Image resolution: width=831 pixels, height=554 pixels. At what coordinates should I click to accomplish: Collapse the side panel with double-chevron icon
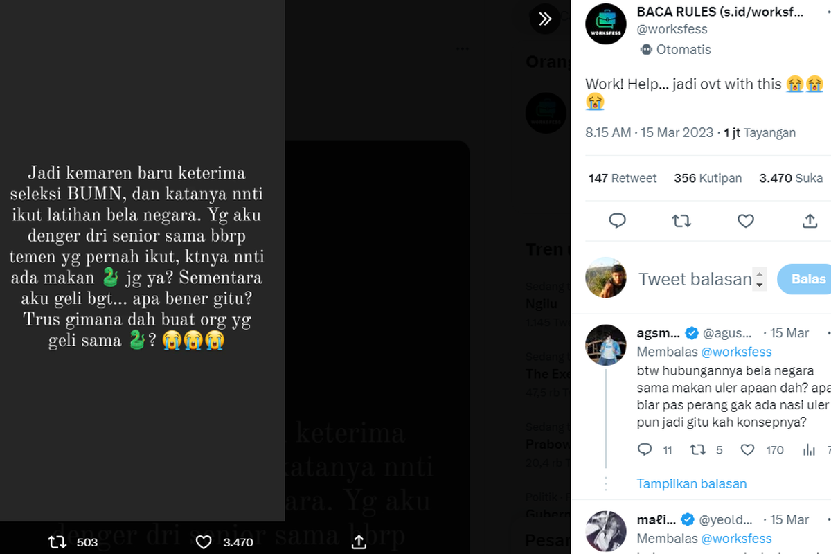545,19
